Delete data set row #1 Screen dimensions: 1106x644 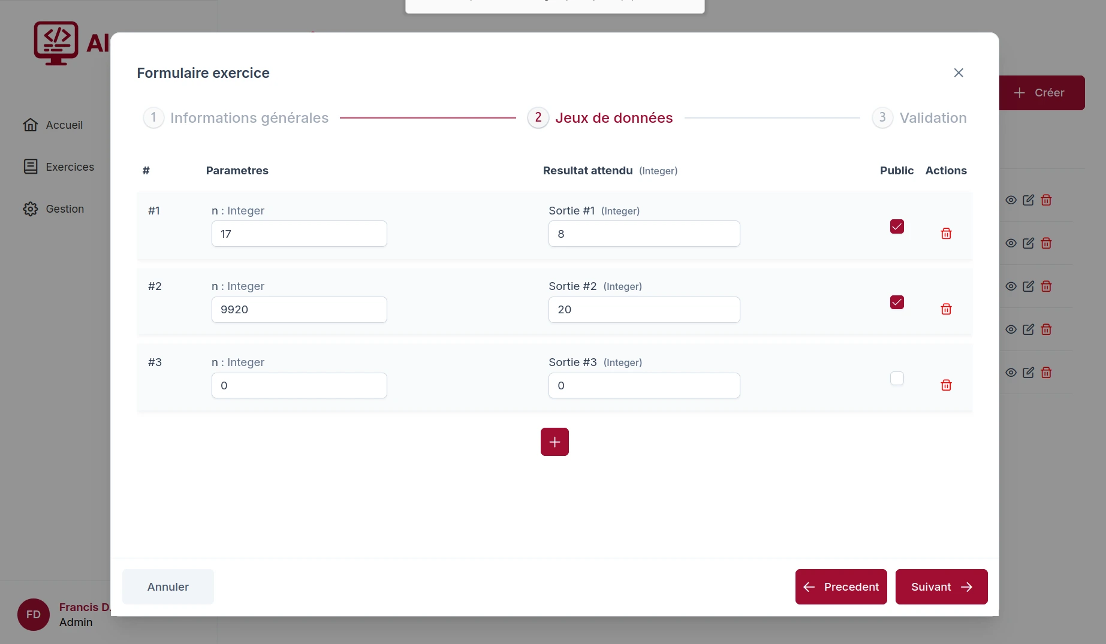[x=946, y=234]
